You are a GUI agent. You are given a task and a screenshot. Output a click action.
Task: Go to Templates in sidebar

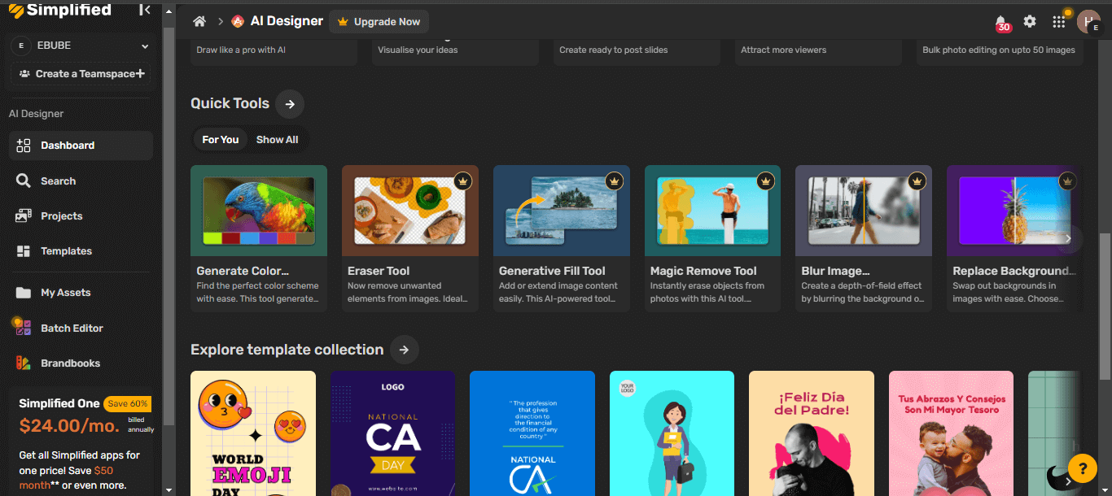click(x=66, y=251)
